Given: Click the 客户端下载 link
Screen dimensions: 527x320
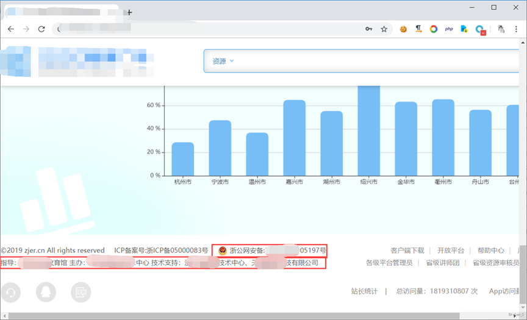Looking at the screenshot, I should pyautogui.click(x=407, y=251).
